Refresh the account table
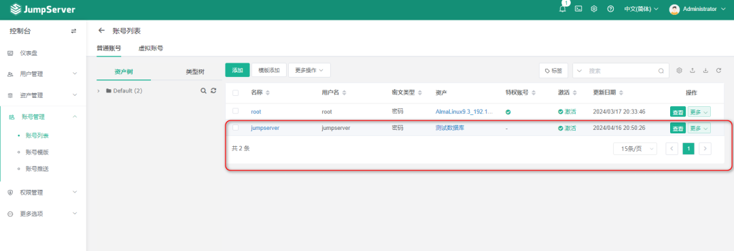734x251 pixels. (x=718, y=70)
